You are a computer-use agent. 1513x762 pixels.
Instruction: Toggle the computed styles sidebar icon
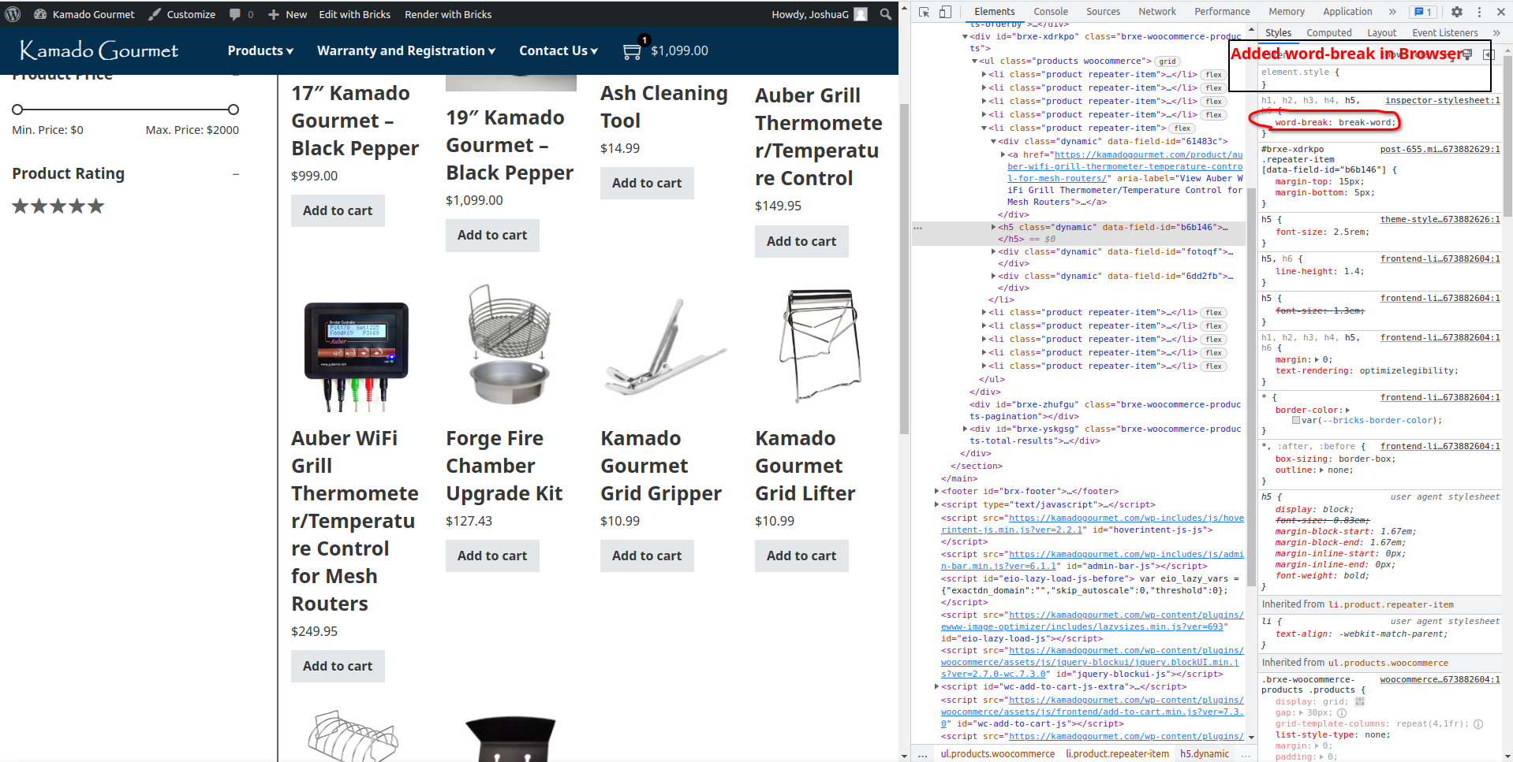(1489, 54)
